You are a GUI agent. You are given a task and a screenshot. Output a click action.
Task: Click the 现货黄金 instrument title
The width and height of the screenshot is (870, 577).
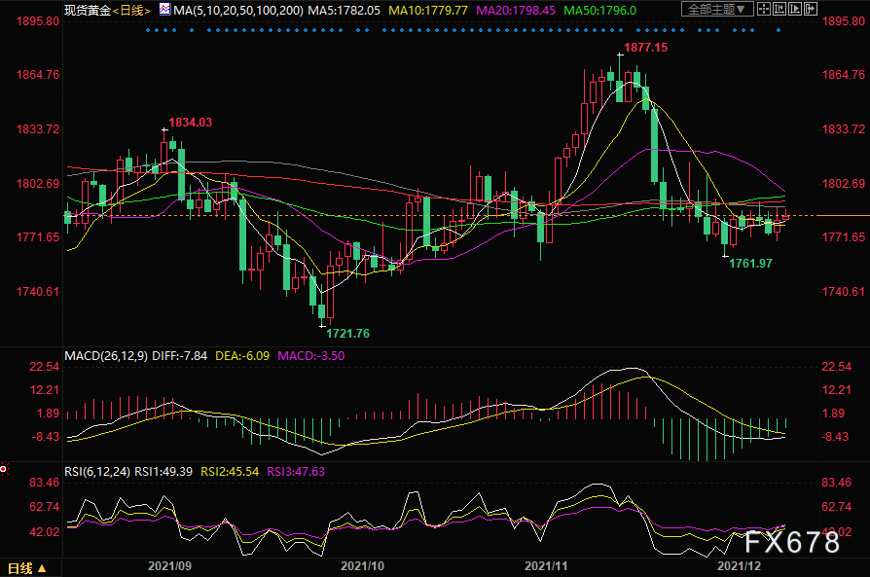tap(88, 10)
